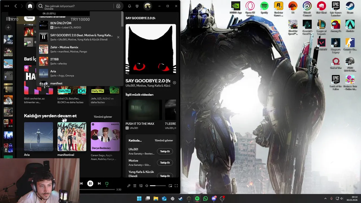Open VALORANT desktop shortcut
The image size is (361, 203).
[321, 44]
